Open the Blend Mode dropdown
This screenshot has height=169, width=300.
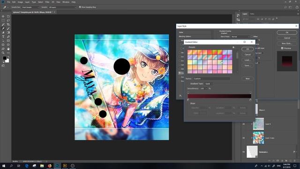pos(240,37)
